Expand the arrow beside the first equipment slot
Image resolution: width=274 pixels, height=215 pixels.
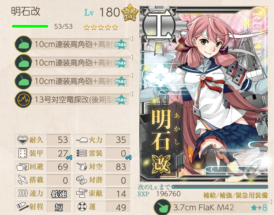132,38
